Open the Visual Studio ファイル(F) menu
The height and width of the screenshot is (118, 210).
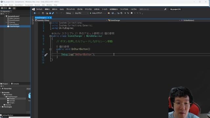pos(39,9)
